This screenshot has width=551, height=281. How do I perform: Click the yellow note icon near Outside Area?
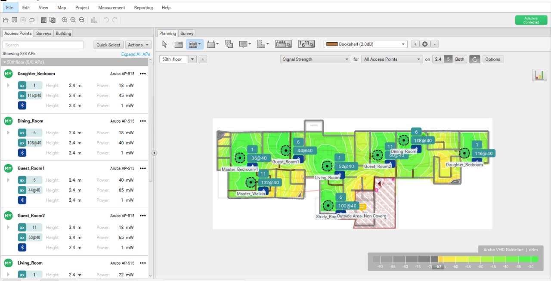(x=362, y=207)
